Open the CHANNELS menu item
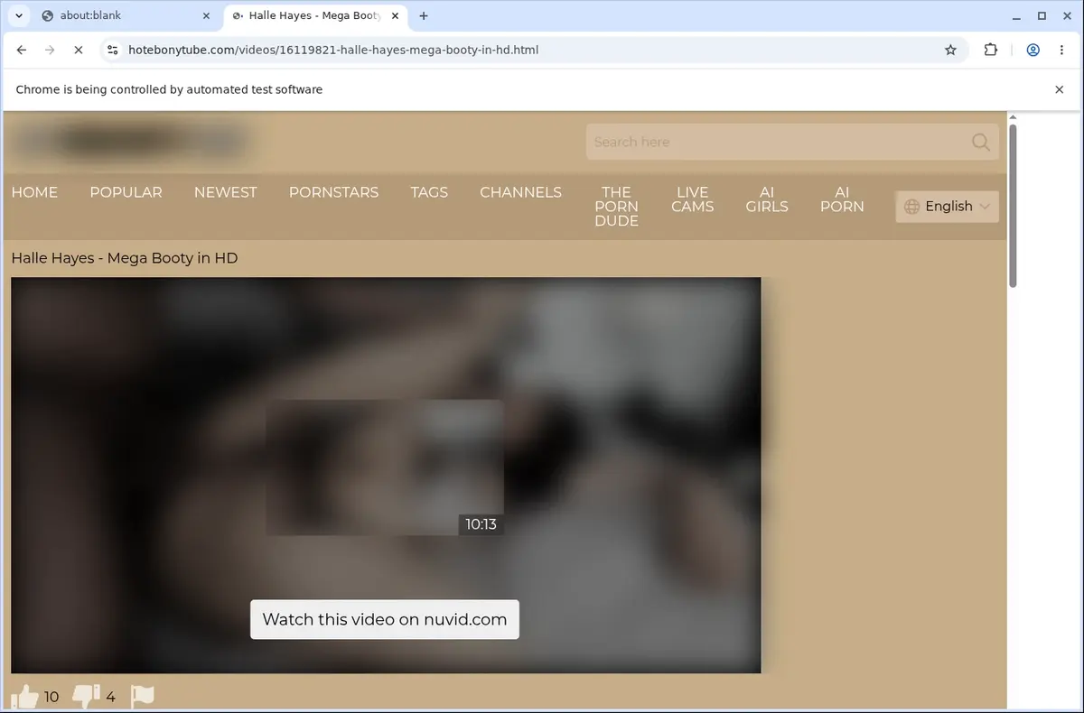 click(520, 192)
